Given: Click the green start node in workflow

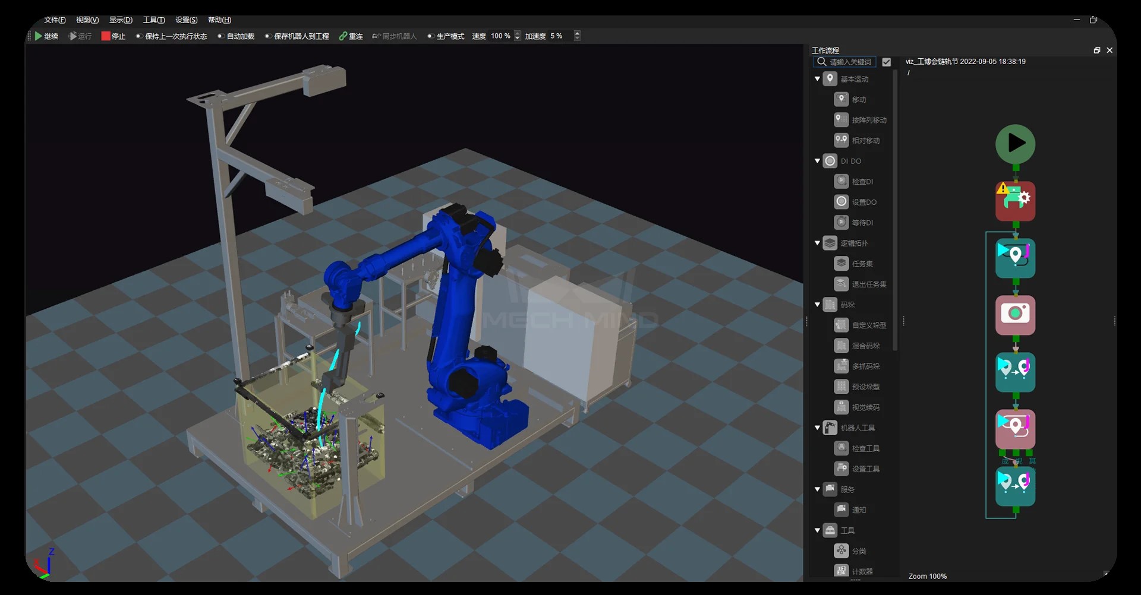Looking at the screenshot, I should [x=1015, y=144].
